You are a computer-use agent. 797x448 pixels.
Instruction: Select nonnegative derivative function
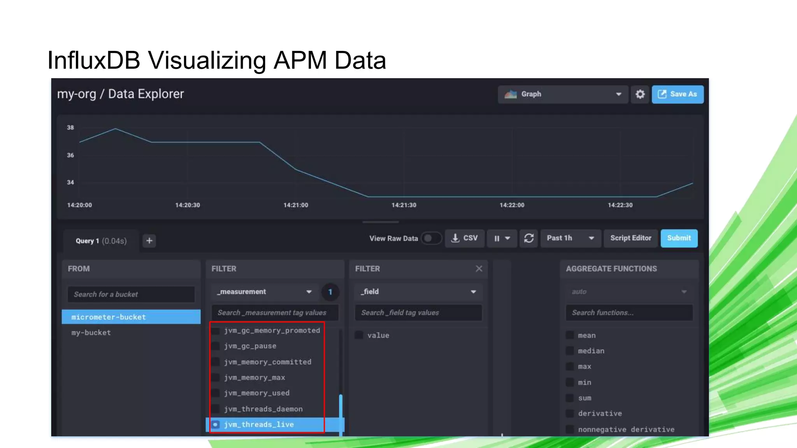570,429
